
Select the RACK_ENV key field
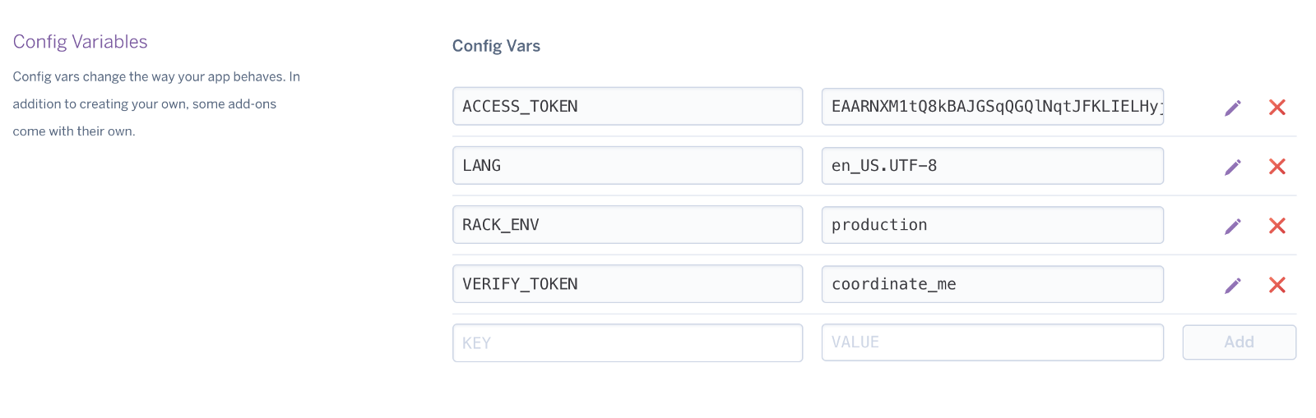pyautogui.click(x=627, y=225)
